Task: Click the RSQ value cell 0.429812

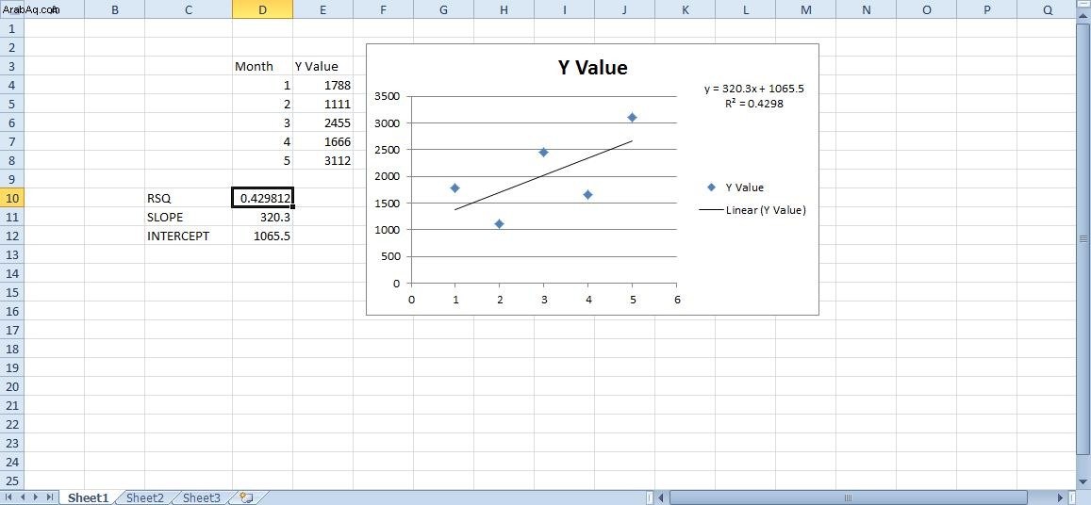Action: tap(262, 198)
